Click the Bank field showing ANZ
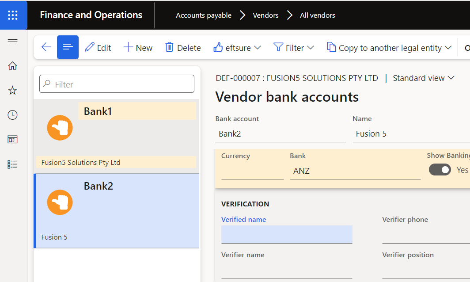The height and width of the screenshot is (282, 470). pos(355,171)
